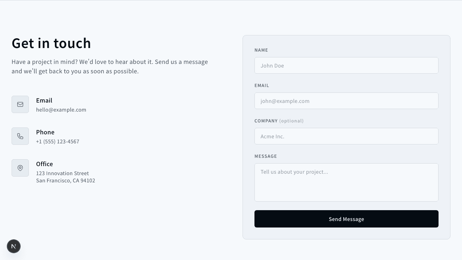This screenshot has width=462, height=260.
Task: Focus the Name field with John Doe placeholder
Action: click(346, 65)
